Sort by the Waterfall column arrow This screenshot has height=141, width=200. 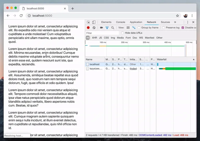pos(193,59)
